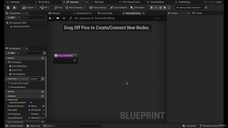The height and width of the screenshot is (128, 228).
Task: Navigate back in graph history
Action: (58, 18)
